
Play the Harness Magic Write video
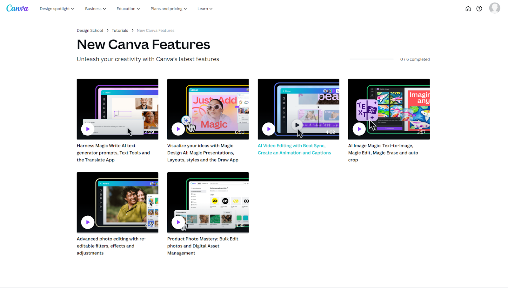tap(88, 129)
